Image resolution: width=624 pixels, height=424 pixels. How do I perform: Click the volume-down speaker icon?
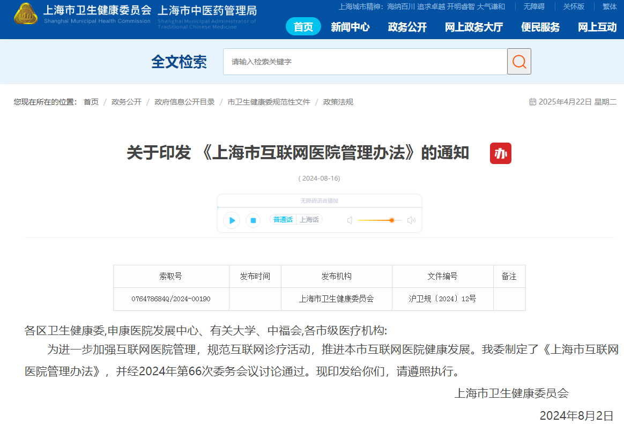coord(350,220)
